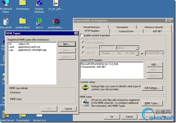Click Cancel in the Properties window
The height and width of the screenshot is (123, 176).
129,117
